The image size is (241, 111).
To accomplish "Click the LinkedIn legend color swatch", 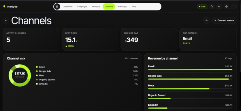I will 37,84.
